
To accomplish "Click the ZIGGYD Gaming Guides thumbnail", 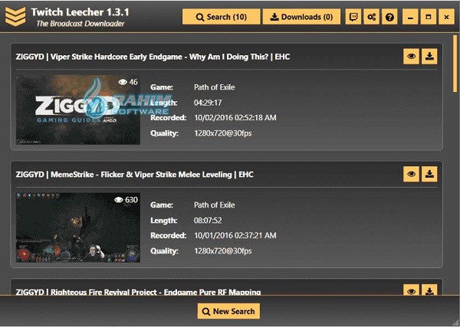I will click(x=78, y=110).
